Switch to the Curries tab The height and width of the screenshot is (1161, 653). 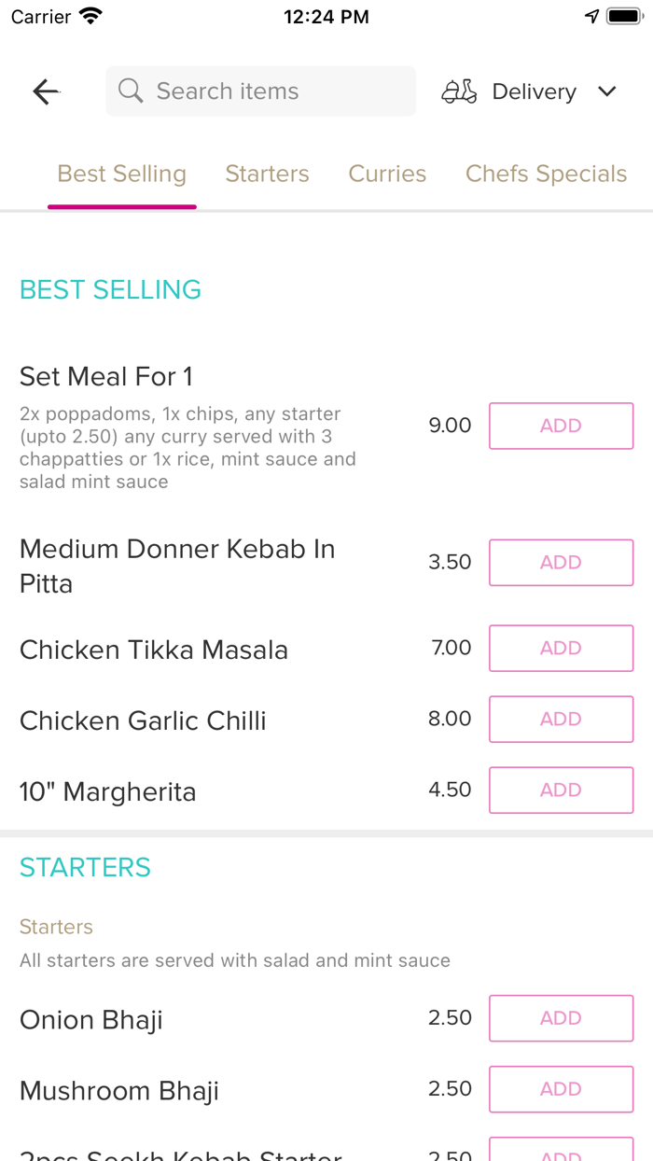pyautogui.click(x=387, y=174)
